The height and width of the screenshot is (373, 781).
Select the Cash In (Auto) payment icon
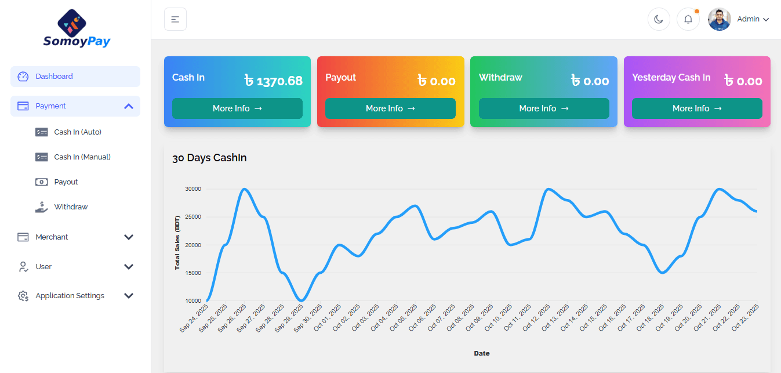pyautogui.click(x=41, y=132)
